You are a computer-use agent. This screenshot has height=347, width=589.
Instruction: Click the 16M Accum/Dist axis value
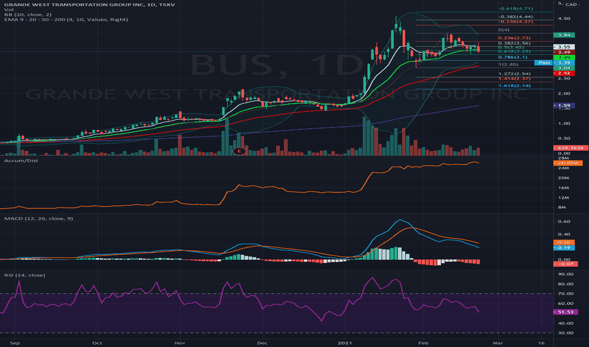click(x=563, y=188)
